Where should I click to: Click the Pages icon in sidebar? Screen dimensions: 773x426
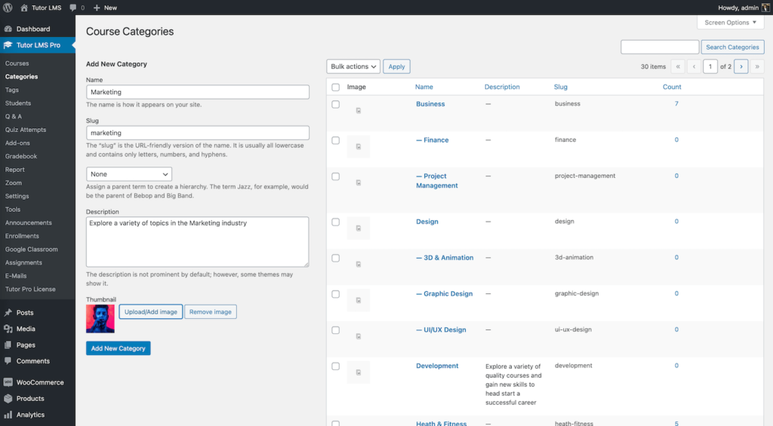click(x=8, y=345)
